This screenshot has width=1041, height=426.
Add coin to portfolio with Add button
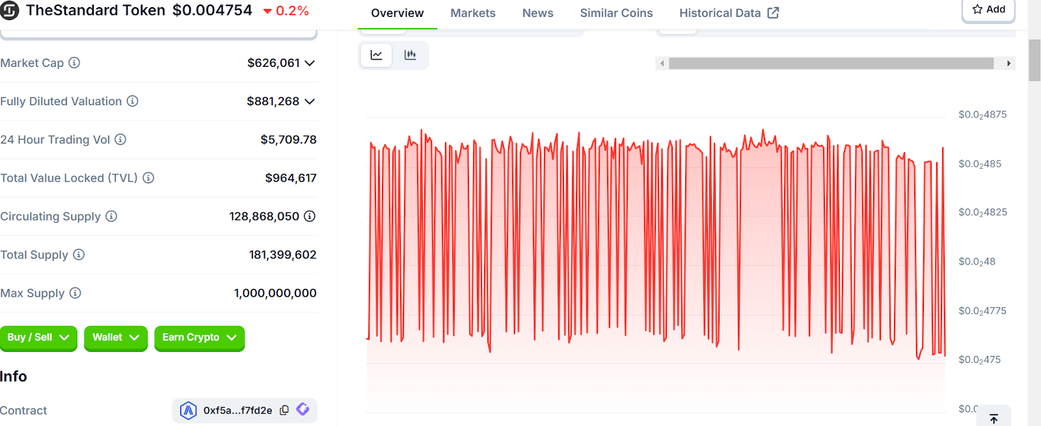pos(988,10)
